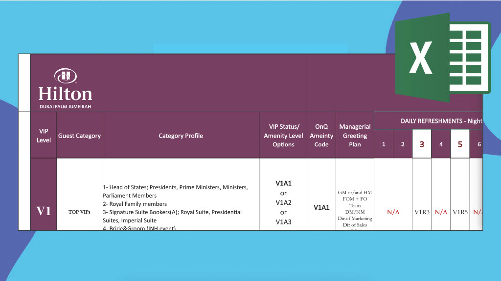501x281 pixels.
Task: Click the 'Signature Suite Bookers(A)' line
Action: pyautogui.click(x=172, y=216)
